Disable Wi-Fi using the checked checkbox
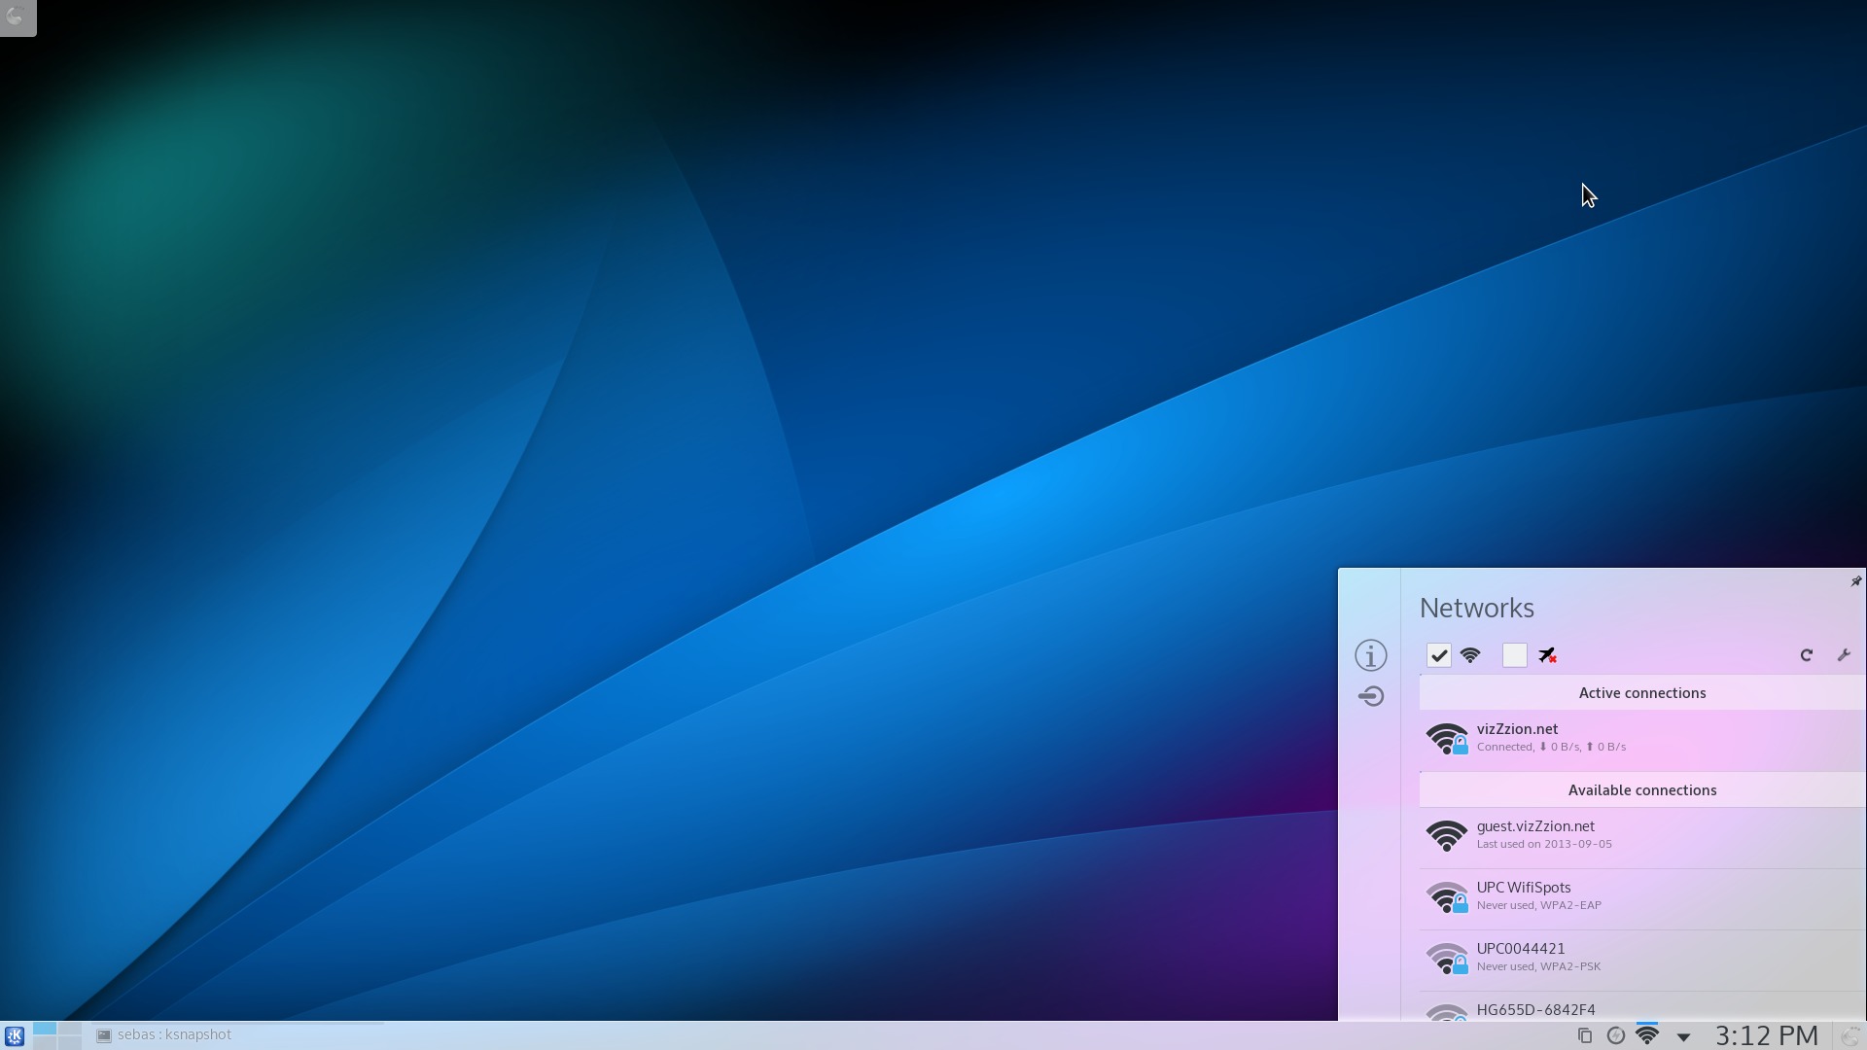The width and height of the screenshot is (1867, 1050). click(x=1439, y=655)
